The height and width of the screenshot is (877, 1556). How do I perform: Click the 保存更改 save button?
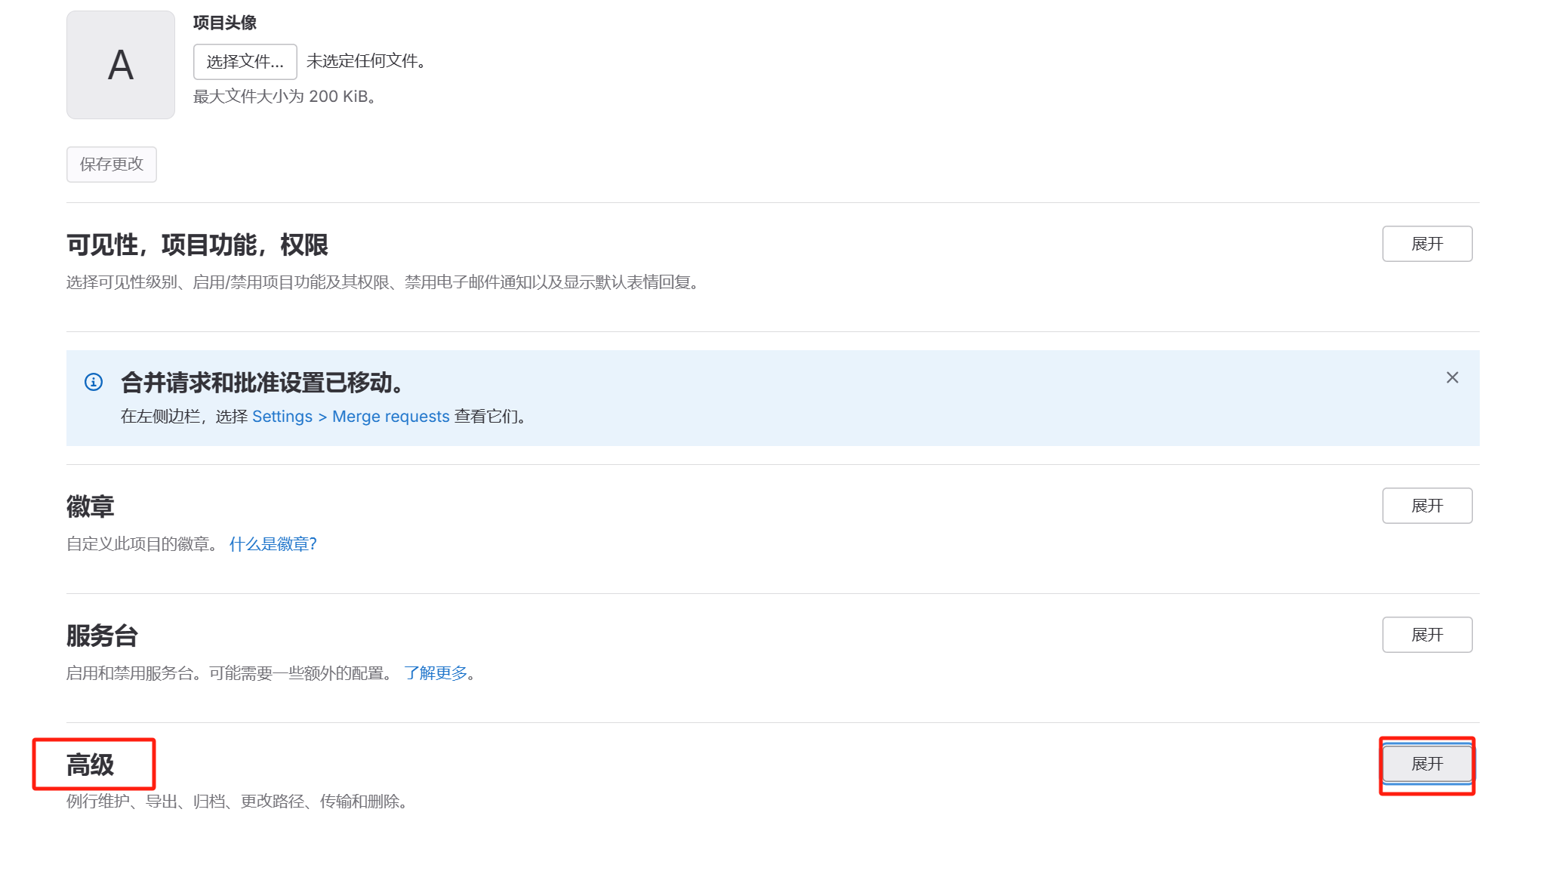(x=112, y=165)
